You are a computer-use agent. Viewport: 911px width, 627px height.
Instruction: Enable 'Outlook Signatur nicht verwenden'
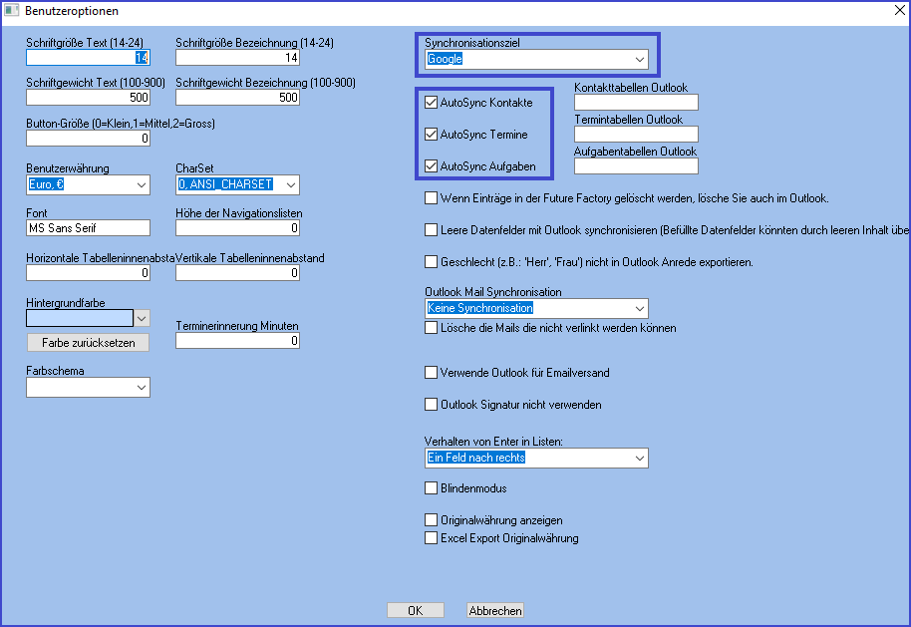tap(432, 404)
